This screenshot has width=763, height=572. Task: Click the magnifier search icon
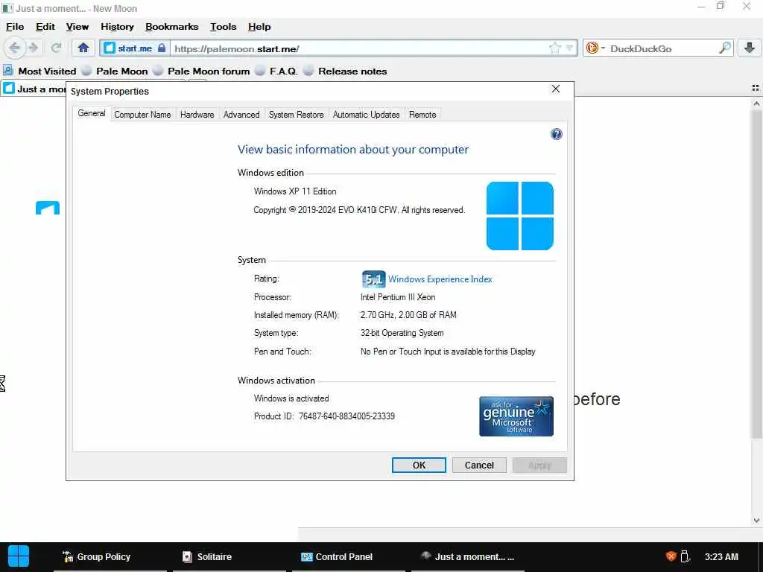tap(724, 48)
